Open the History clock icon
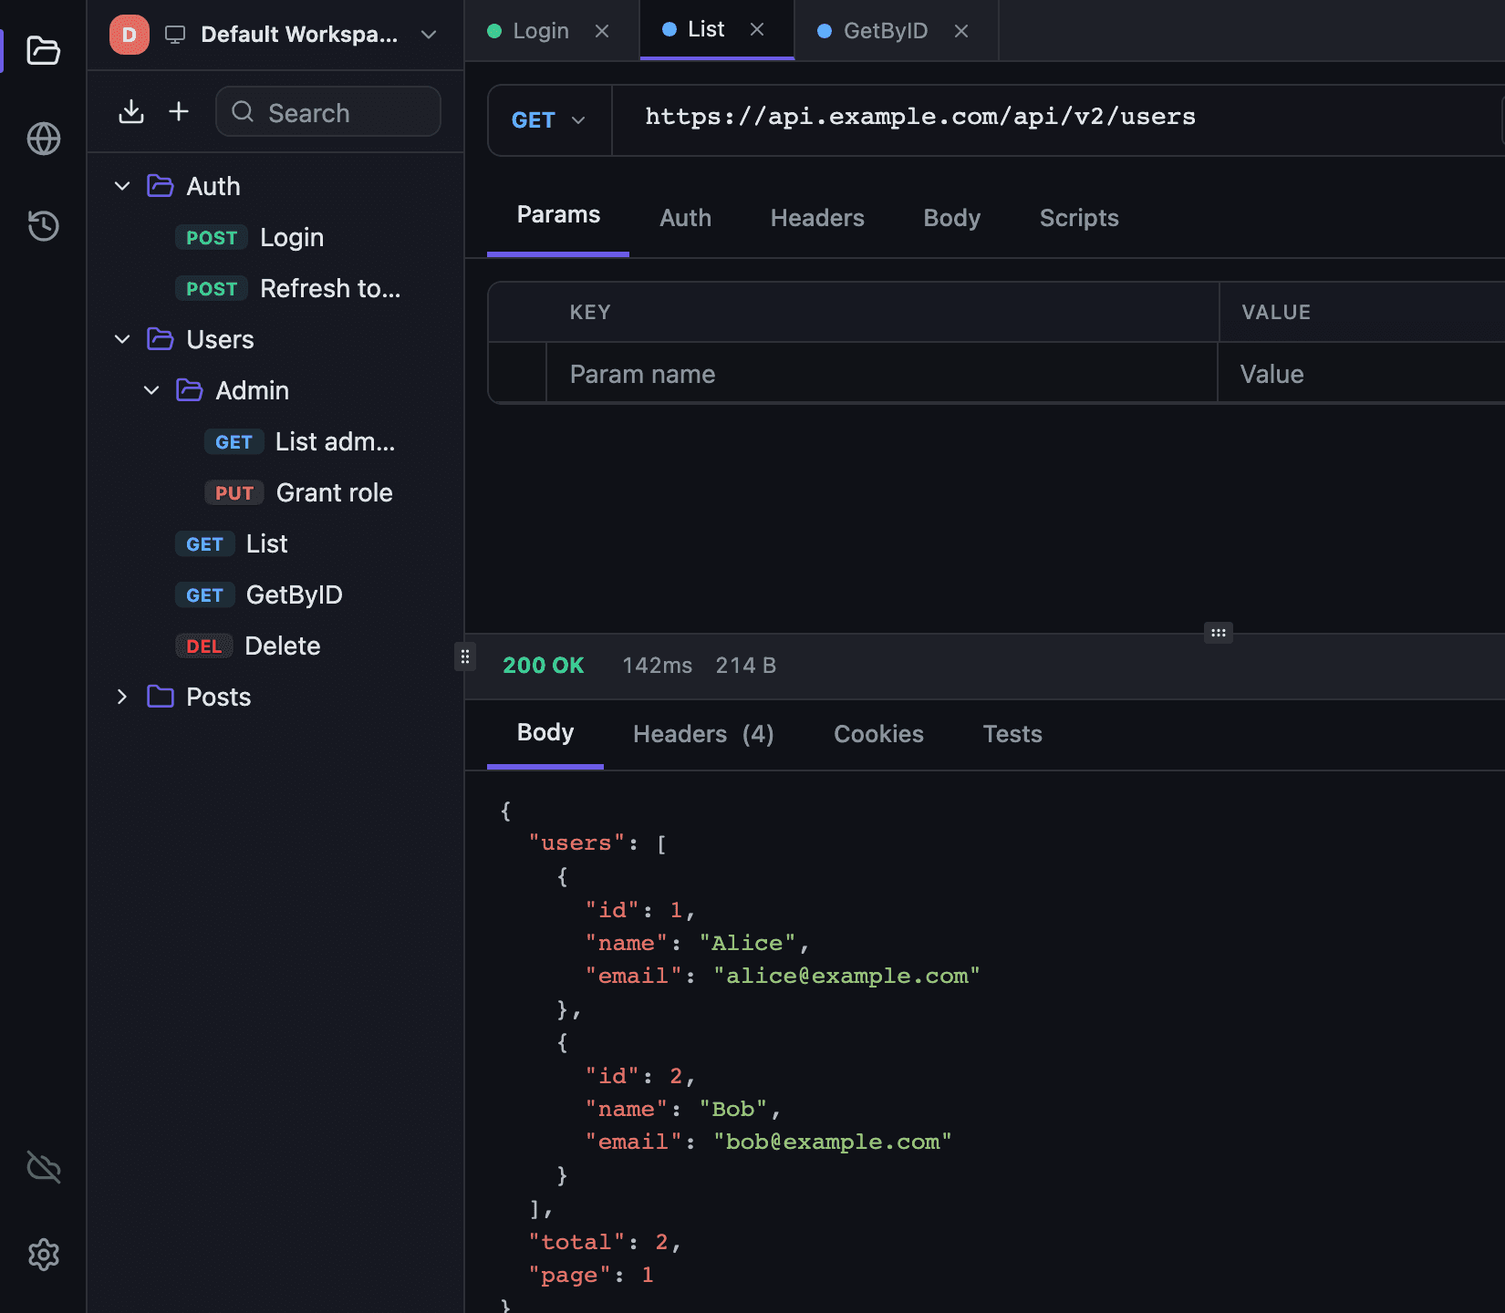This screenshot has width=1505, height=1313. pyautogui.click(x=43, y=225)
